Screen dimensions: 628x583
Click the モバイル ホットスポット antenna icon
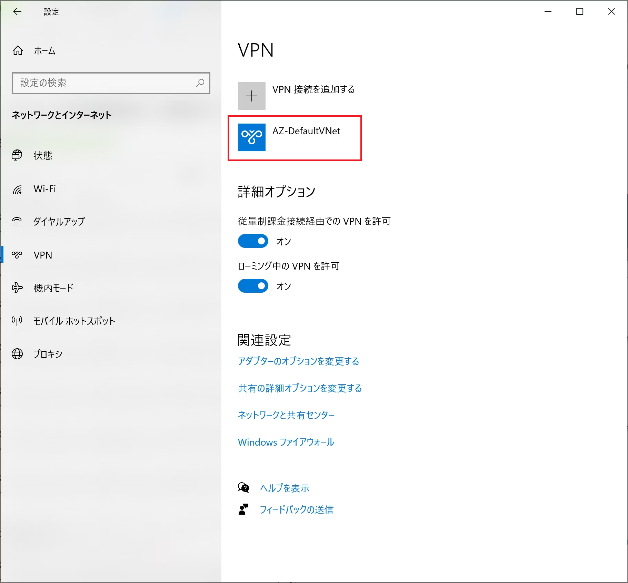click(17, 321)
